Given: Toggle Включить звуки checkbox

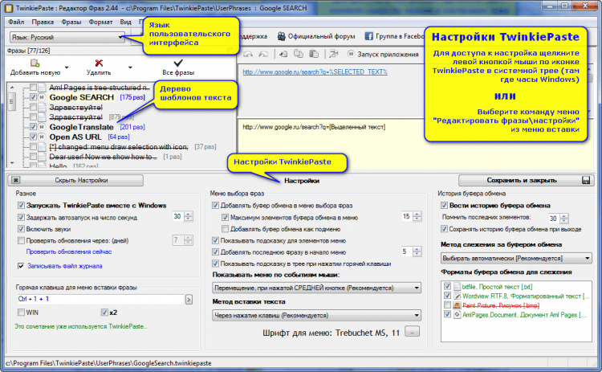Looking at the screenshot, I should [21, 229].
